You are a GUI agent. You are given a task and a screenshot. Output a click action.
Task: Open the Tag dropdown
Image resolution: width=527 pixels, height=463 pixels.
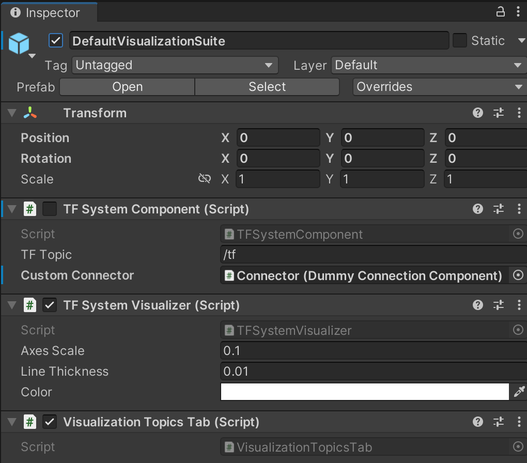point(175,66)
